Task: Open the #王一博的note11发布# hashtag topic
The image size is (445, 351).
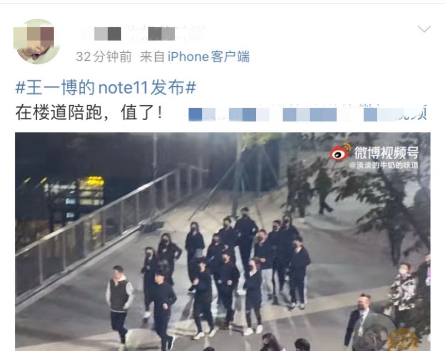Action: pos(106,87)
